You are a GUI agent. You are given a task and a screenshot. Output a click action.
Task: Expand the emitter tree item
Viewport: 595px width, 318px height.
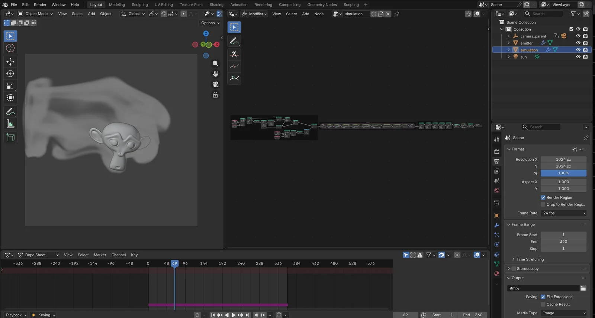tap(508, 43)
